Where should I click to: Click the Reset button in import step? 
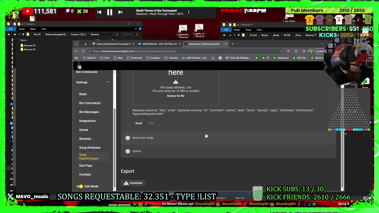[139, 123]
